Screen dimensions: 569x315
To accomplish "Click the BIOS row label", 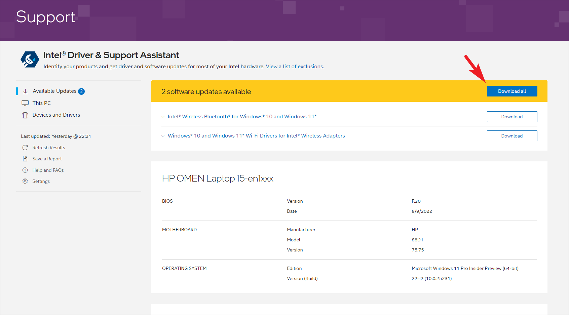I will click(167, 201).
